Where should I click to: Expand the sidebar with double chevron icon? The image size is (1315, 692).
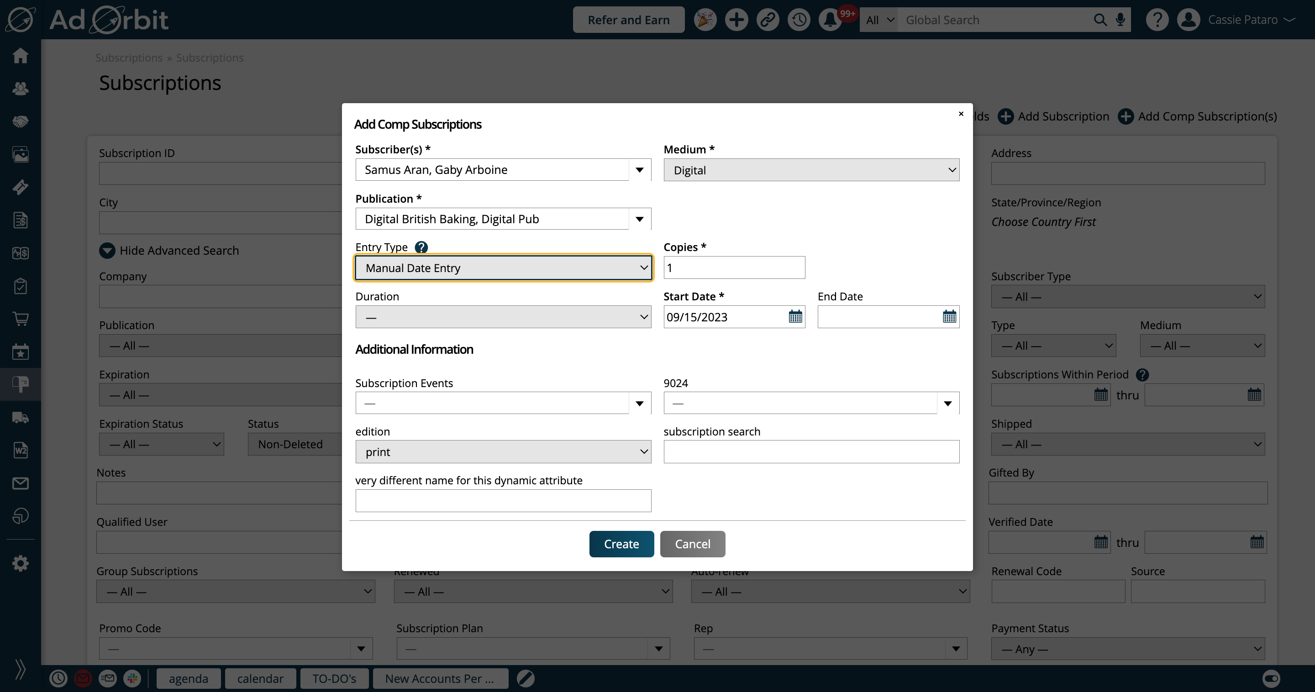[21, 669]
